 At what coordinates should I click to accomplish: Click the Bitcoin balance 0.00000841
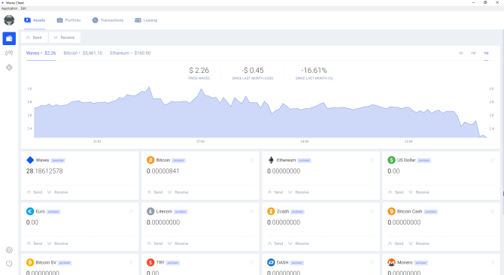click(x=162, y=171)
